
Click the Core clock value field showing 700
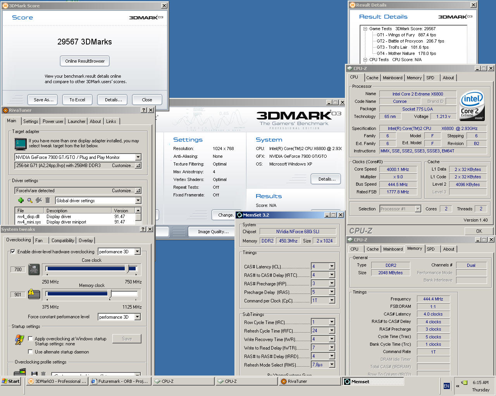click(x=18, y=270)
